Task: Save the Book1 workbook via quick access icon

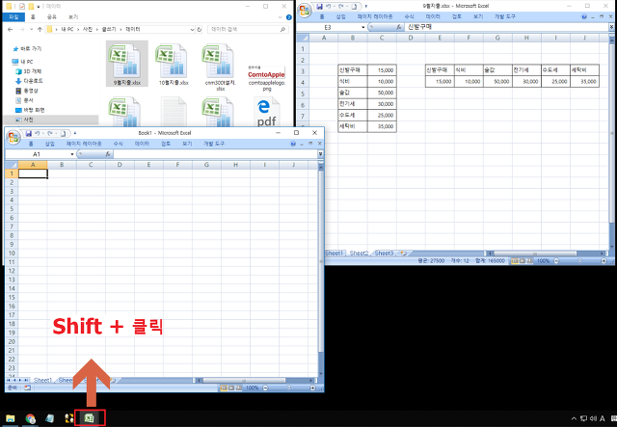Action: 28,133
